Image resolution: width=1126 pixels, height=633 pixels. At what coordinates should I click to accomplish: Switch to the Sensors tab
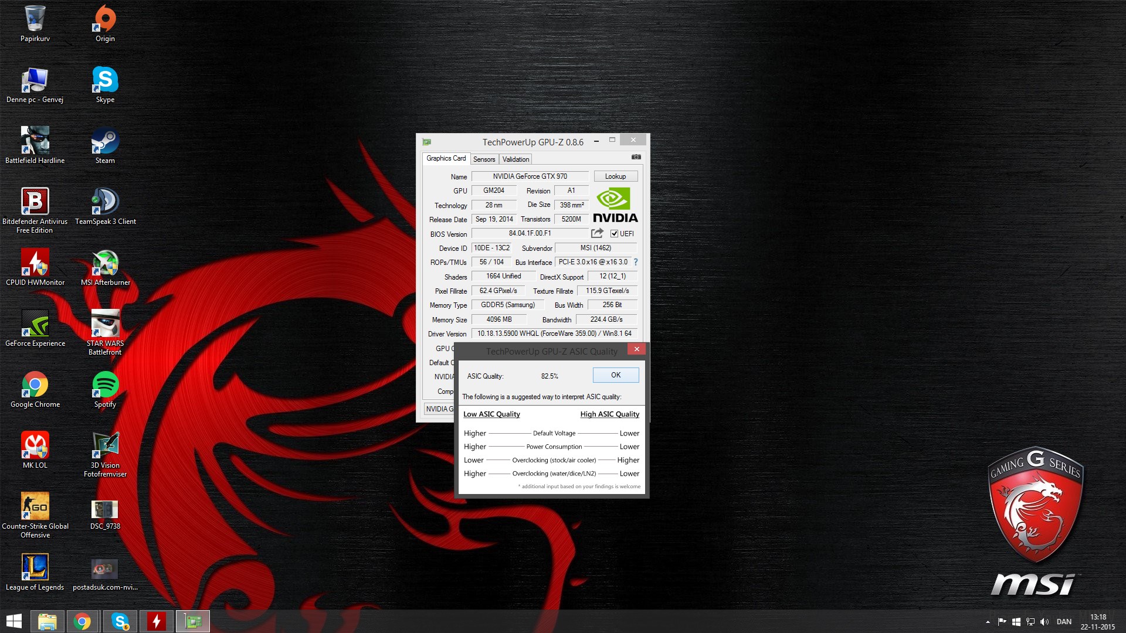[484, 159]
